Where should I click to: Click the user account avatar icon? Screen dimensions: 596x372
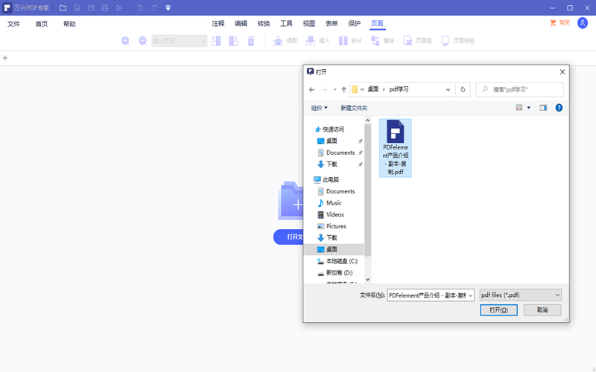point(583,24)
